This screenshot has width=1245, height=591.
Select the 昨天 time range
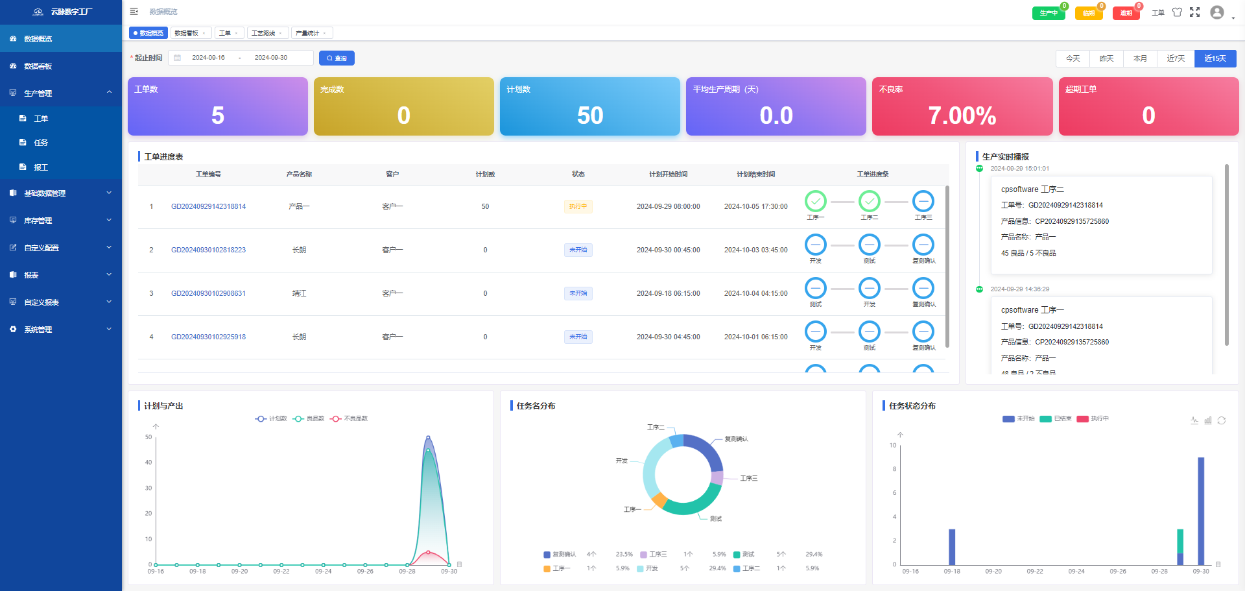click(1107, 58)
